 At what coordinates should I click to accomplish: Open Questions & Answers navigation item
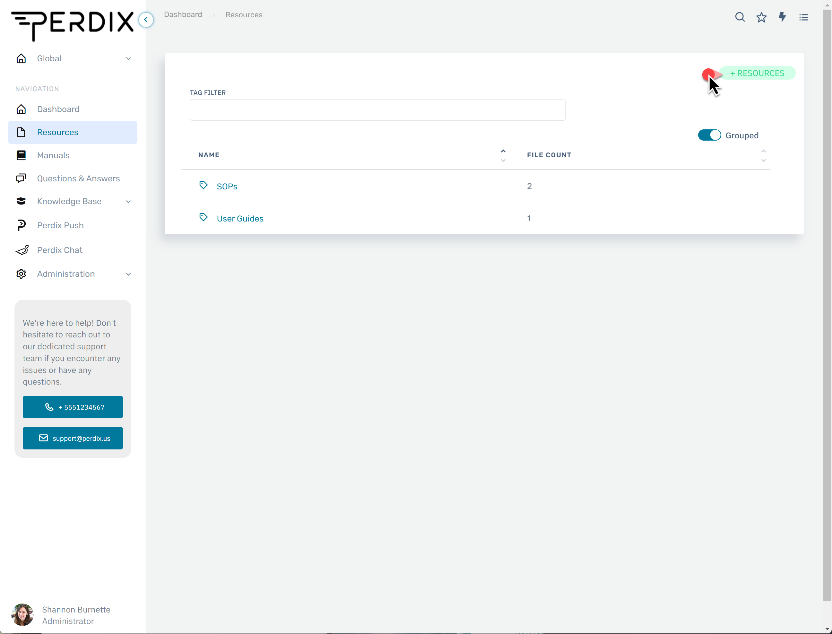[x=73, y=178]
